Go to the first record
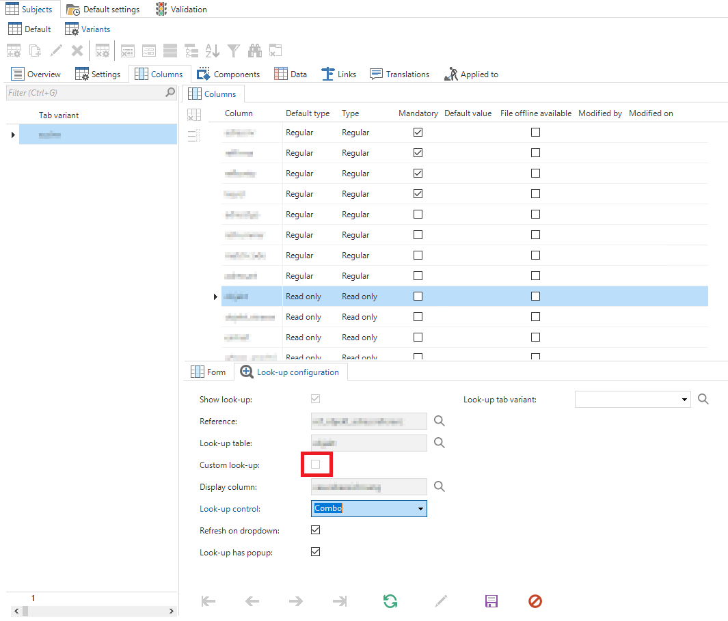 [208, 601]
